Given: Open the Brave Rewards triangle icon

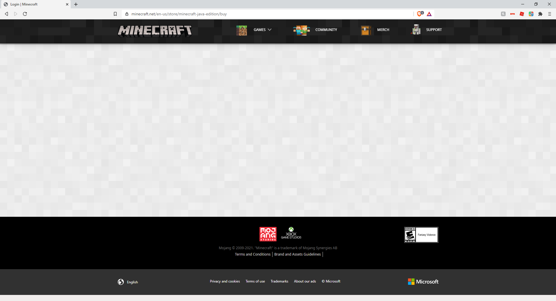Looking at the screenshot, I should (x=429, y=14).
